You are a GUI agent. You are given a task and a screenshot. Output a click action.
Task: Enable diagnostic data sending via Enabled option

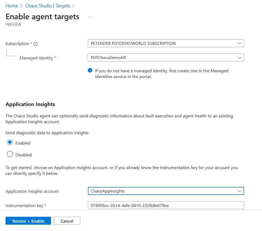pos(10,142)
